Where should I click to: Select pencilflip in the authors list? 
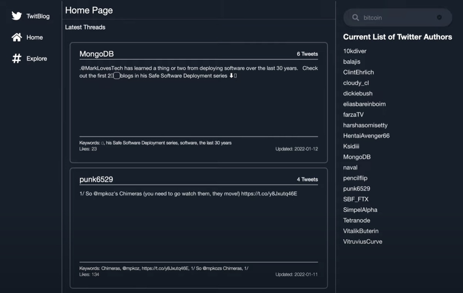tap(355, 178)
